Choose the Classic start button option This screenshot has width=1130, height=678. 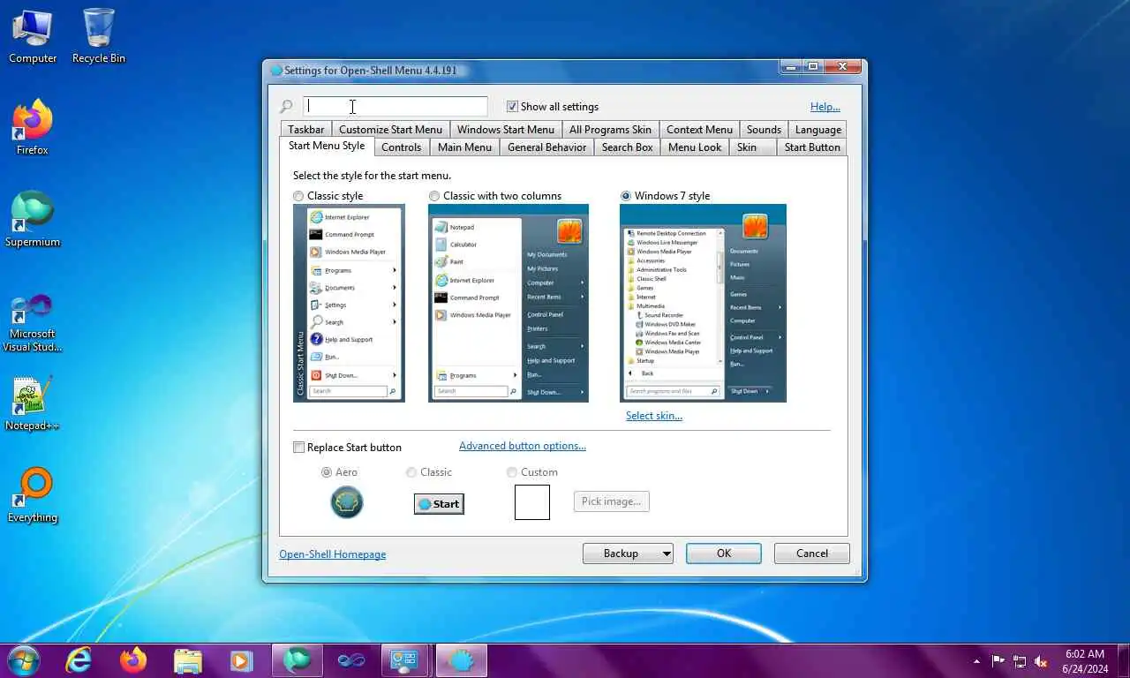[x=411, y=472]
